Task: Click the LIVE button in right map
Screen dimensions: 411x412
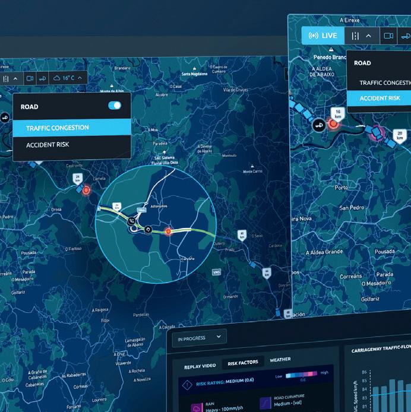Action: [x=323, y=36]
